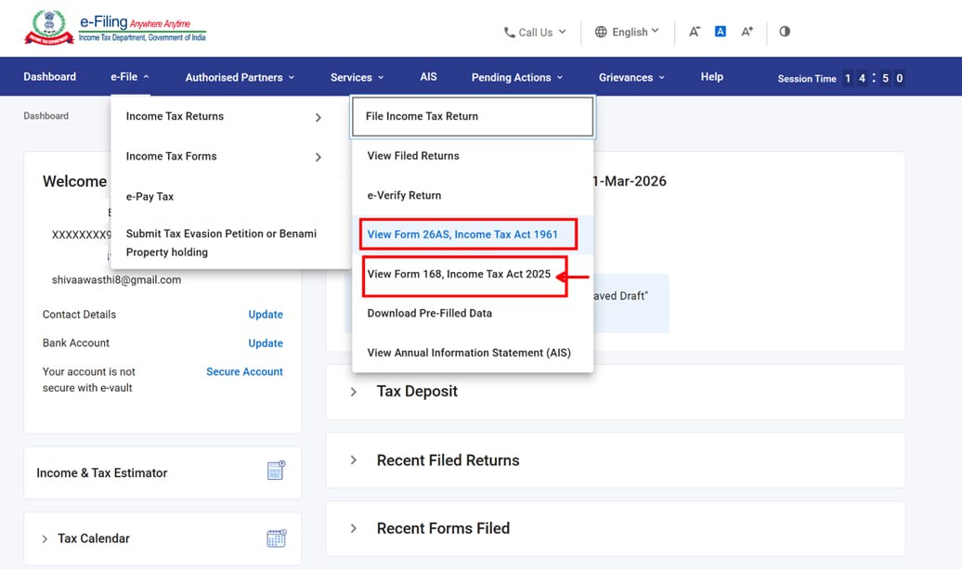962x569 pixels.
Task: Select View Form 26AS, Income Tax Act 1961
Action: point(473,234)
